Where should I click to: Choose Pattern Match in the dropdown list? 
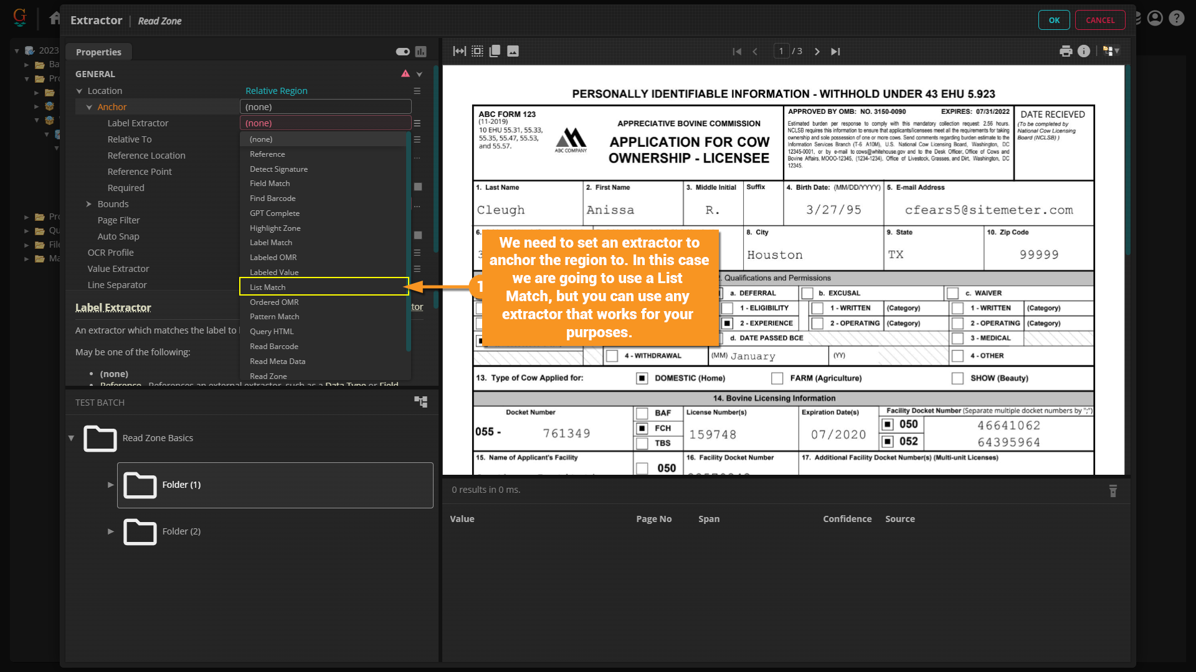pos(275,317)
